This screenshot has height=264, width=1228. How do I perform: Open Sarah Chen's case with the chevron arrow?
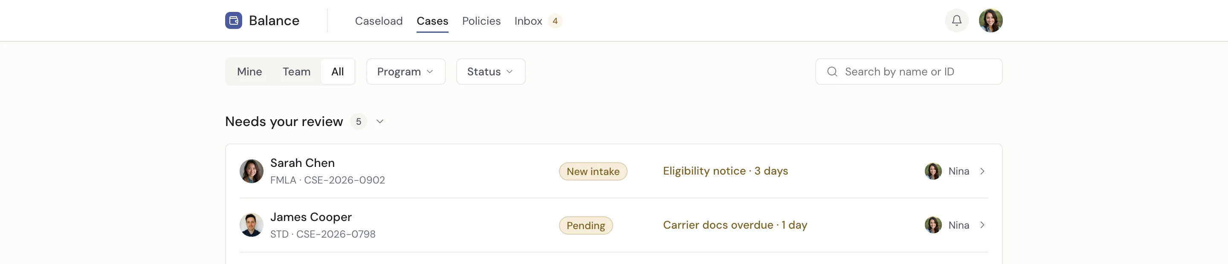click(982, 171)
